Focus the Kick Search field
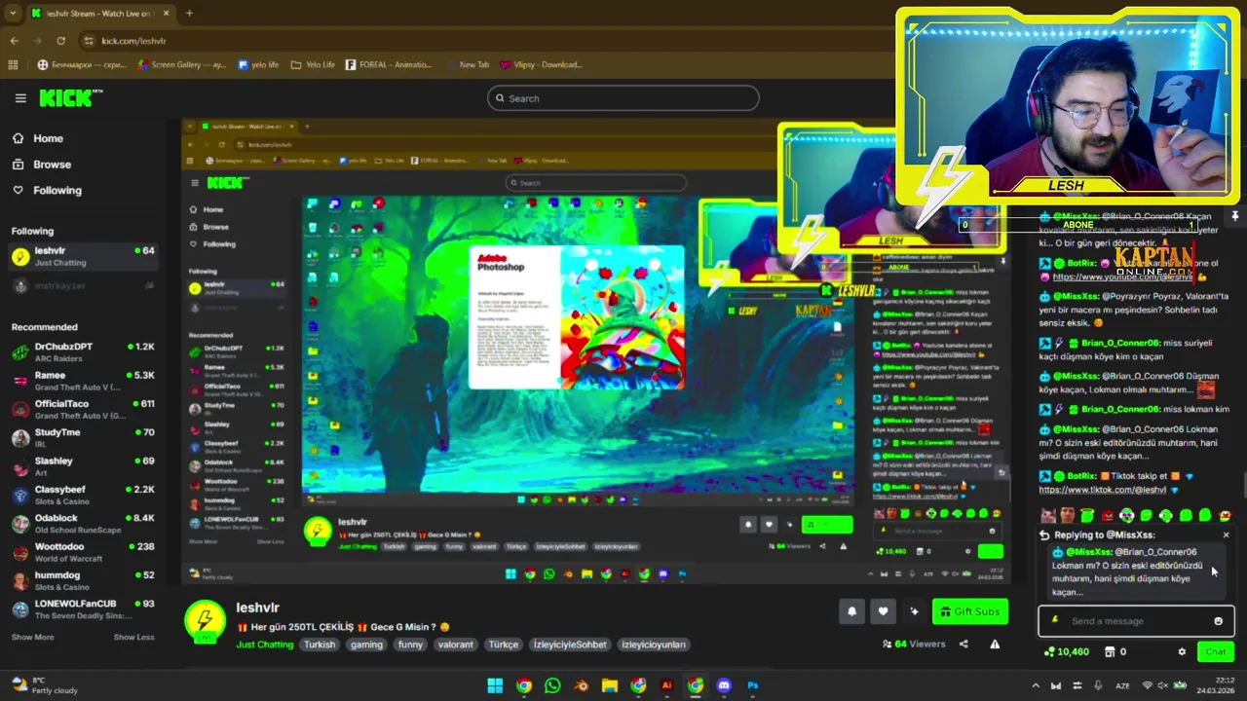The height and width of the screenshot is (701, 1247). 623,98
